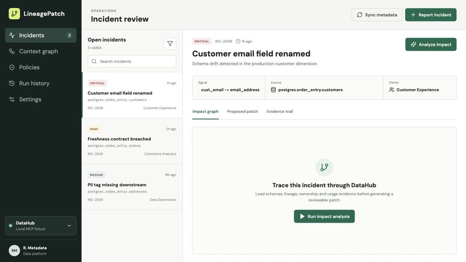The width and height of the screenshot is (466, 262).
Task: Select PII tag missing downstream incident
Action: [132, 187]
